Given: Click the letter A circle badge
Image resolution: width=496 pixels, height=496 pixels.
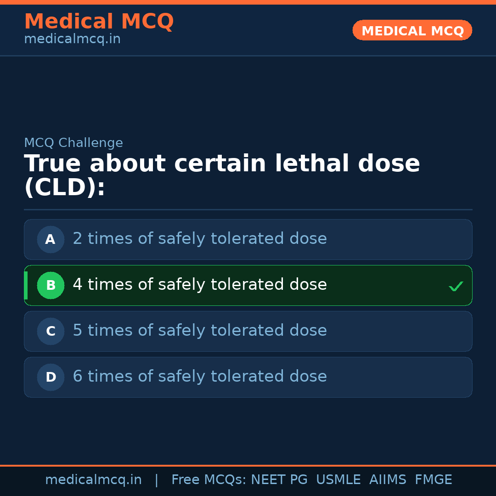Looking at the screenshot, I should [51, 239].
